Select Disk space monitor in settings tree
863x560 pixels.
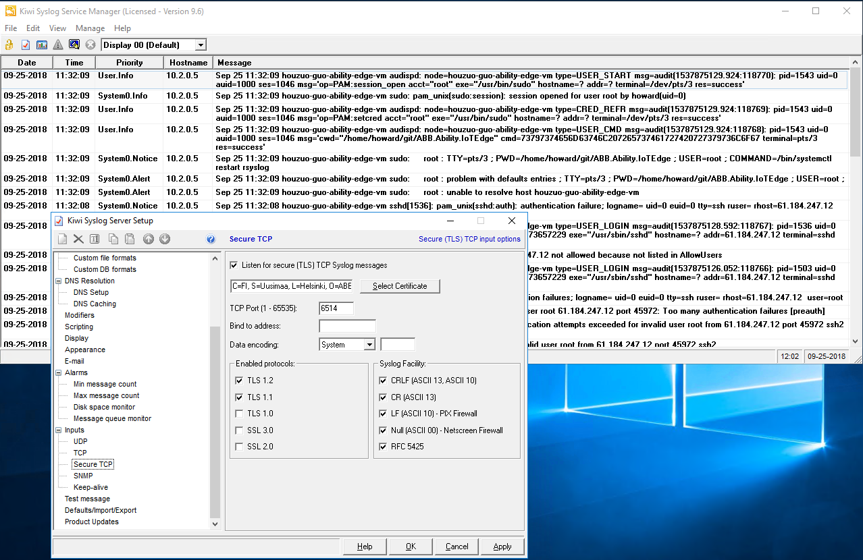[x=104, y=407]
